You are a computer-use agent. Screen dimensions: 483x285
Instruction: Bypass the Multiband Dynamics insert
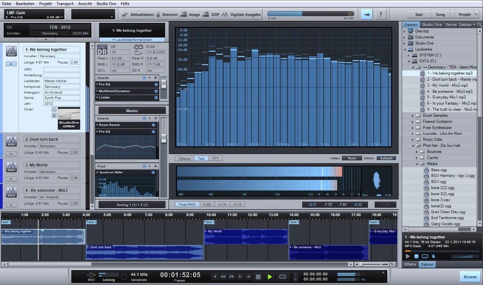coord(156,91)
